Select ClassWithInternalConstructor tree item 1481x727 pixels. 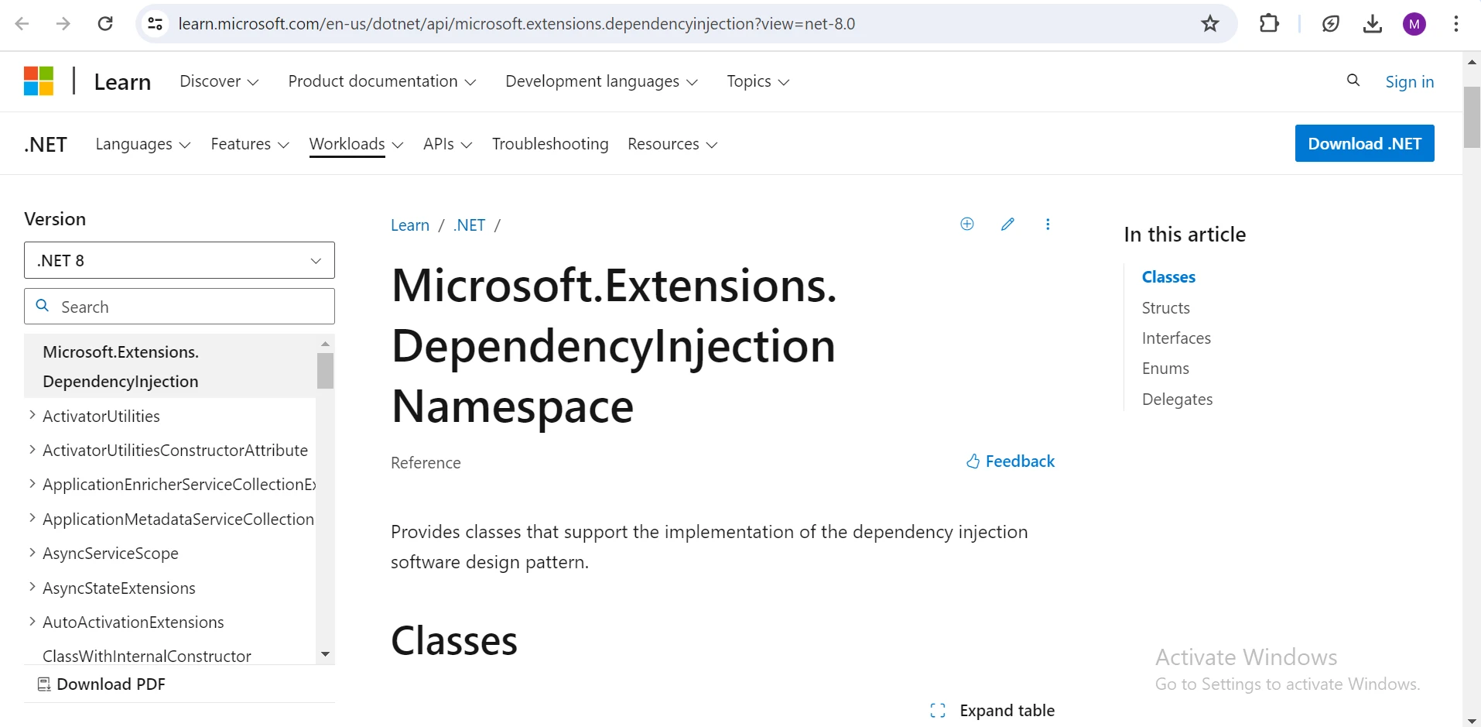pyautogui.click(x=147, y=656)
